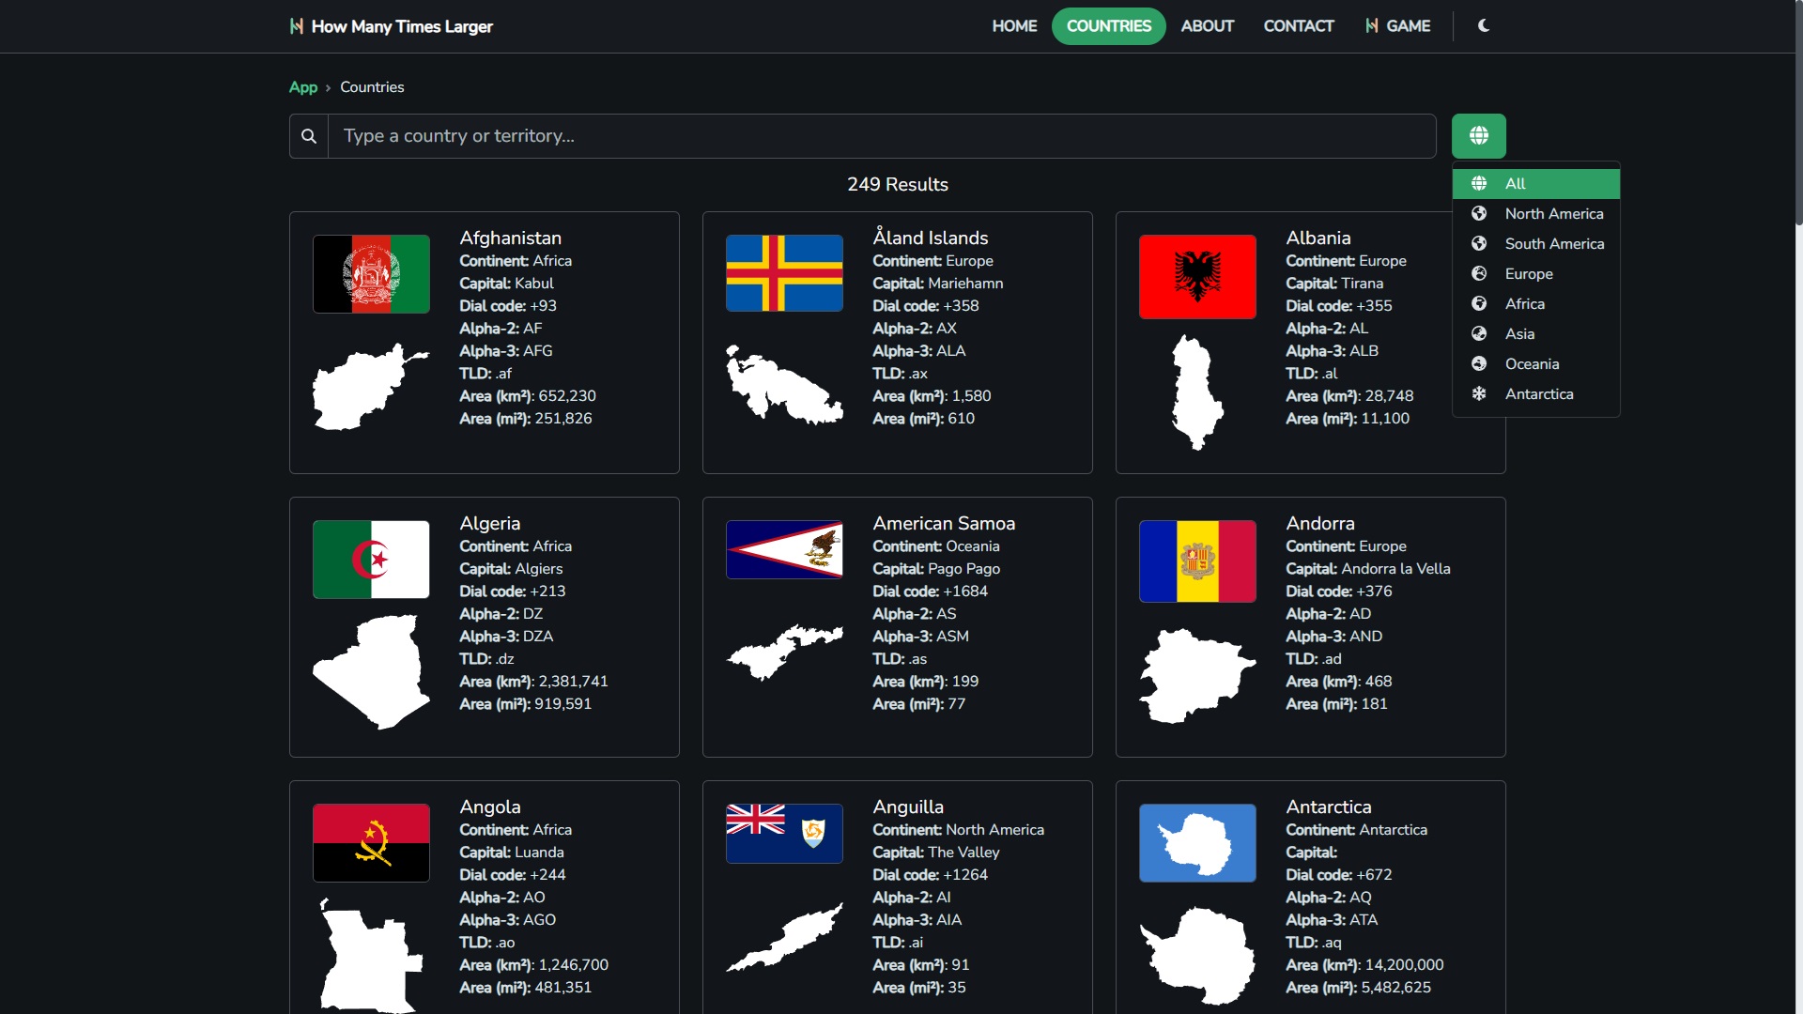Expand the continent filter dropdown
Viewport: 1803px width, 1014px height.
tap(1477, 135)
